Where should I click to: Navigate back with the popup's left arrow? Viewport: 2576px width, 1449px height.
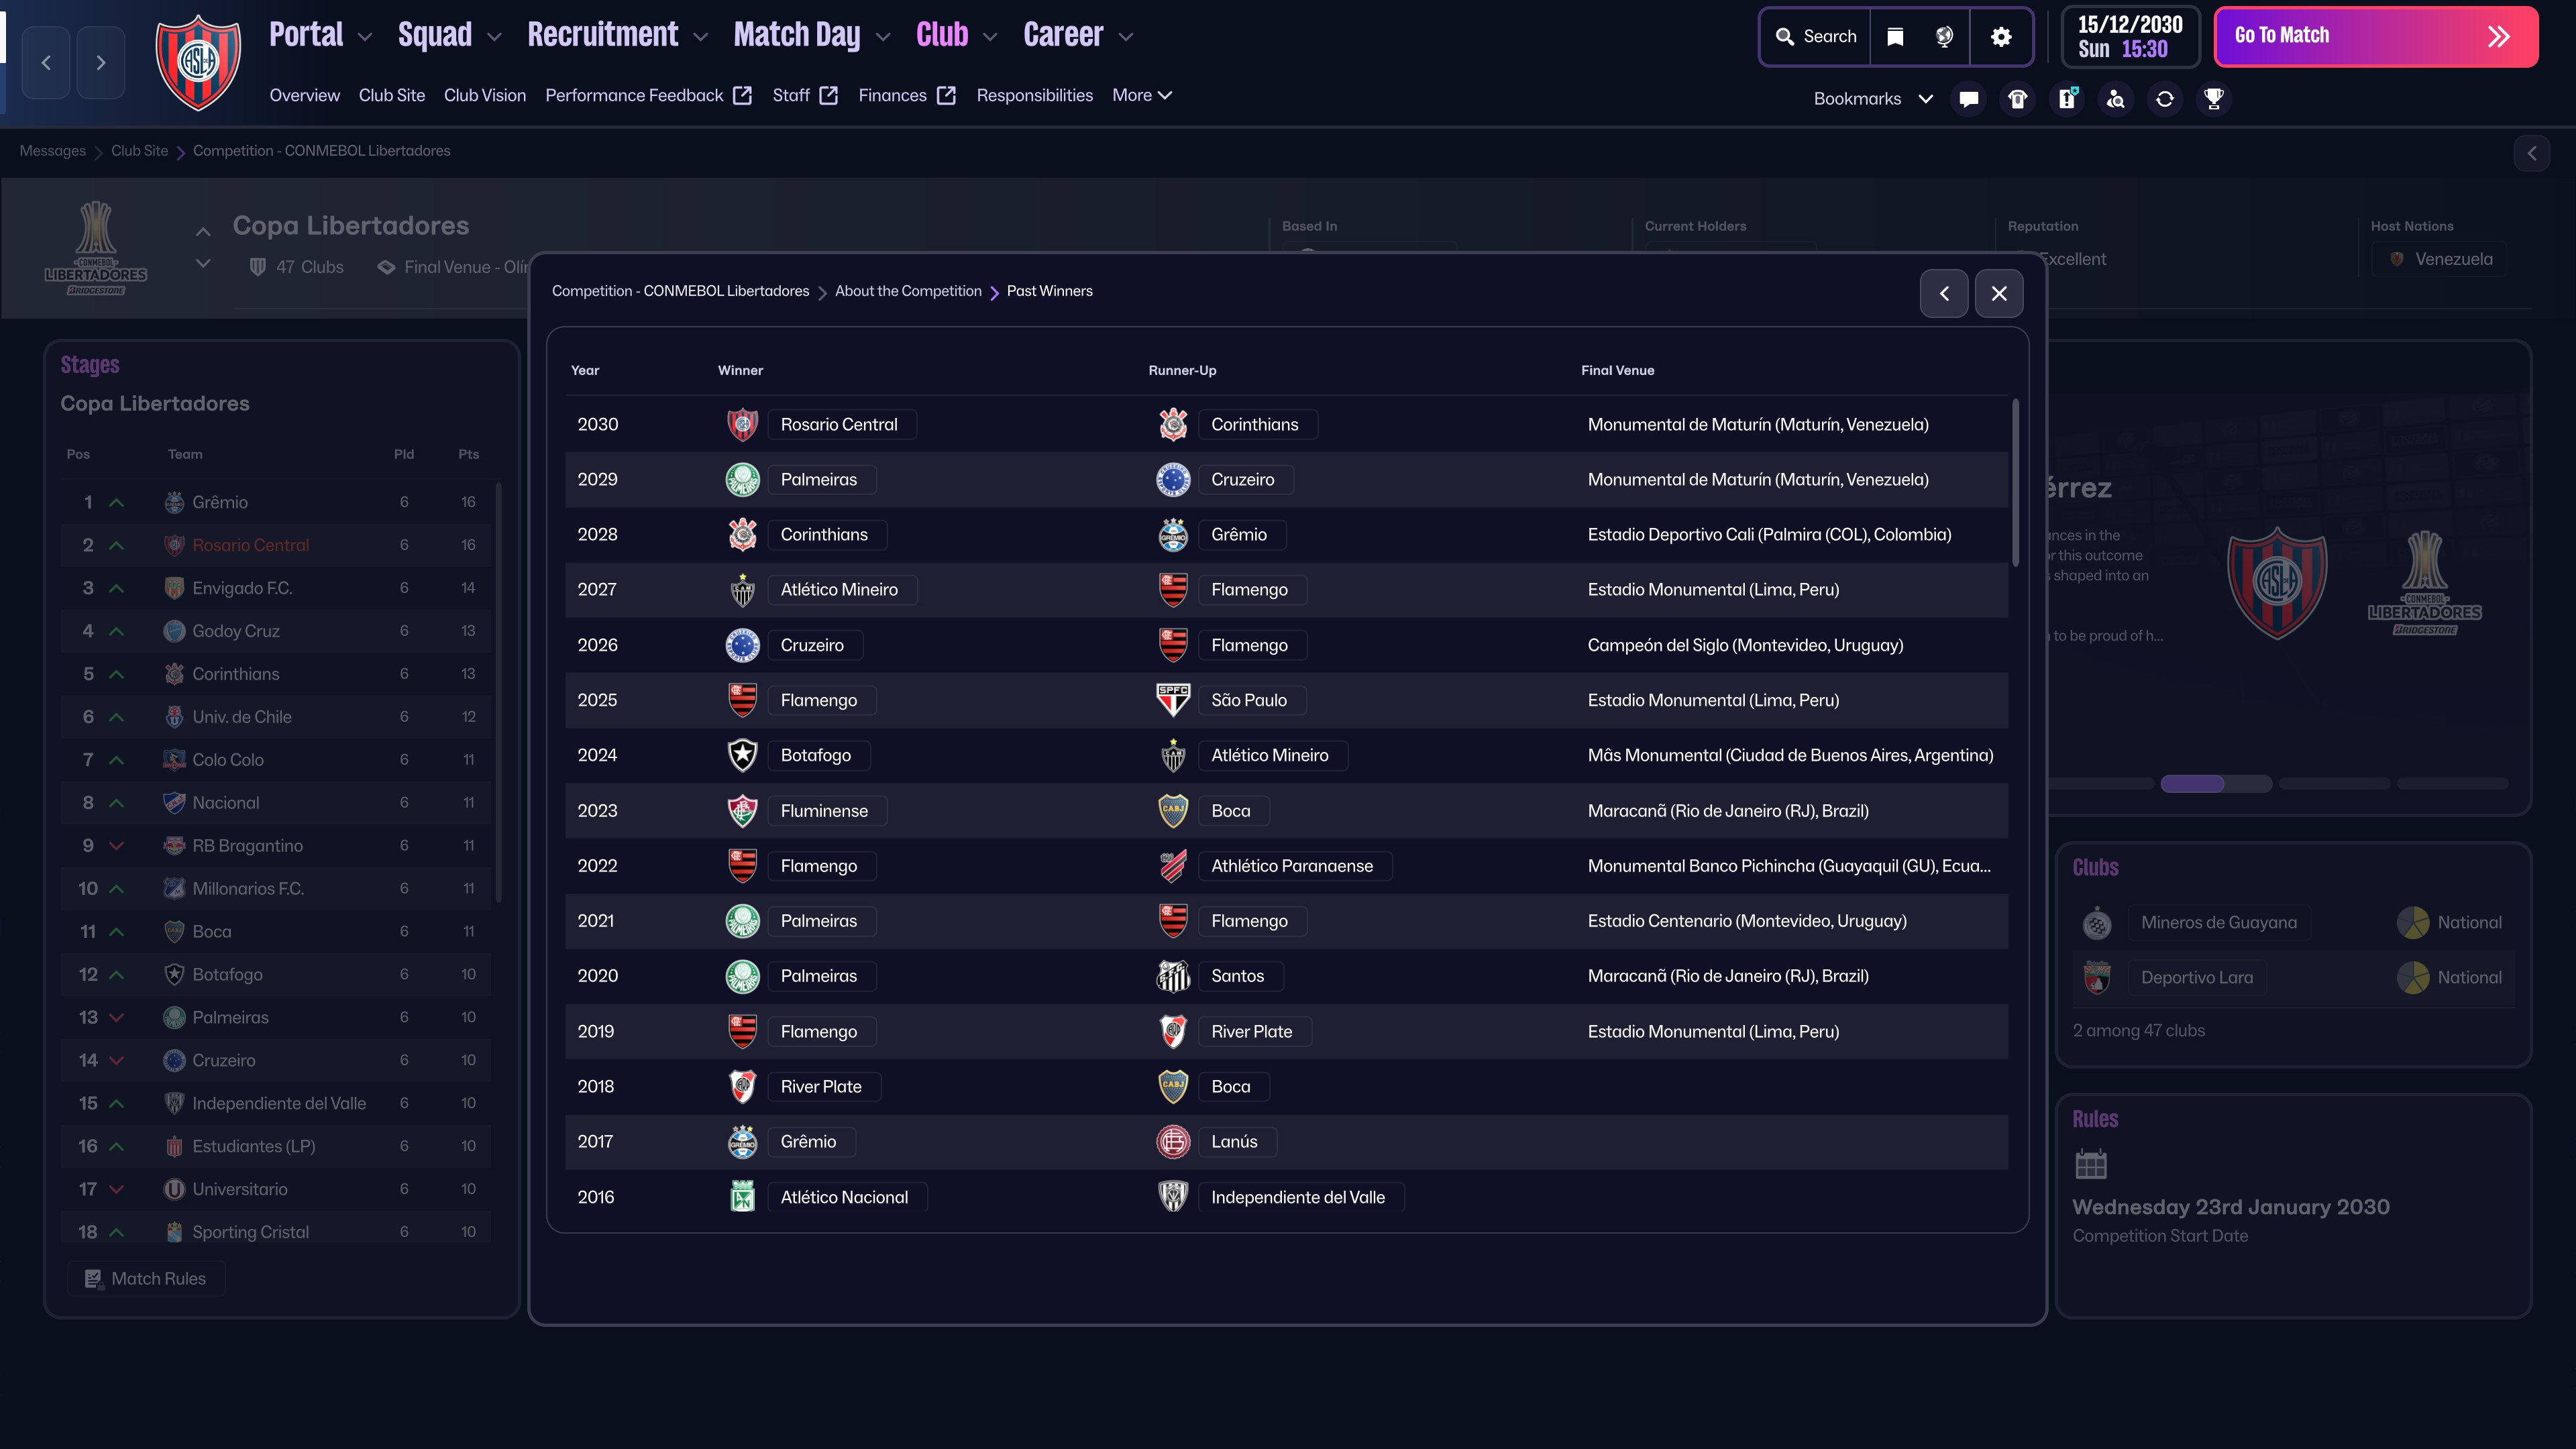pyautogui.click(x=1943, y=293)
